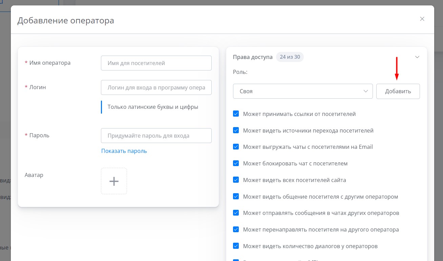Toggle Может видеть всех посетителей сайта
The width and height of the screenshot is (443, 261).
tap(236, 180)
